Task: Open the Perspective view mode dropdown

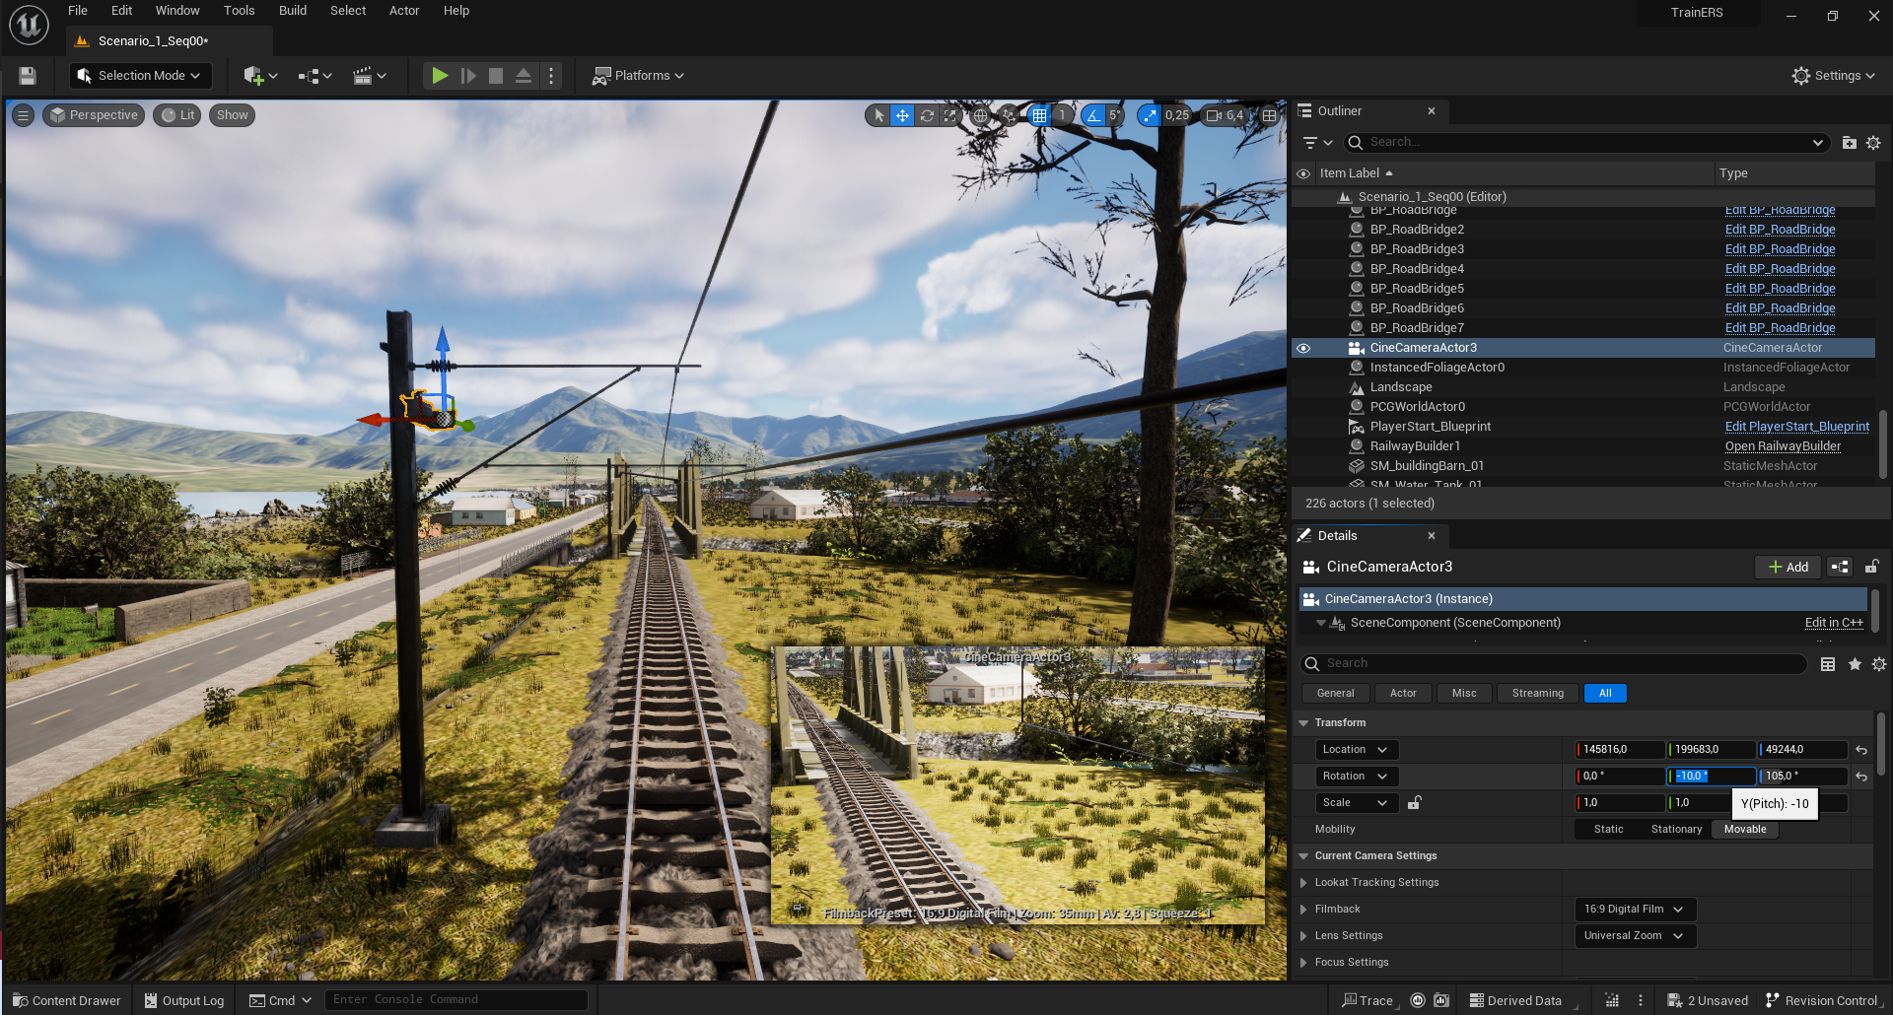Action: click(x=94, y=115)
